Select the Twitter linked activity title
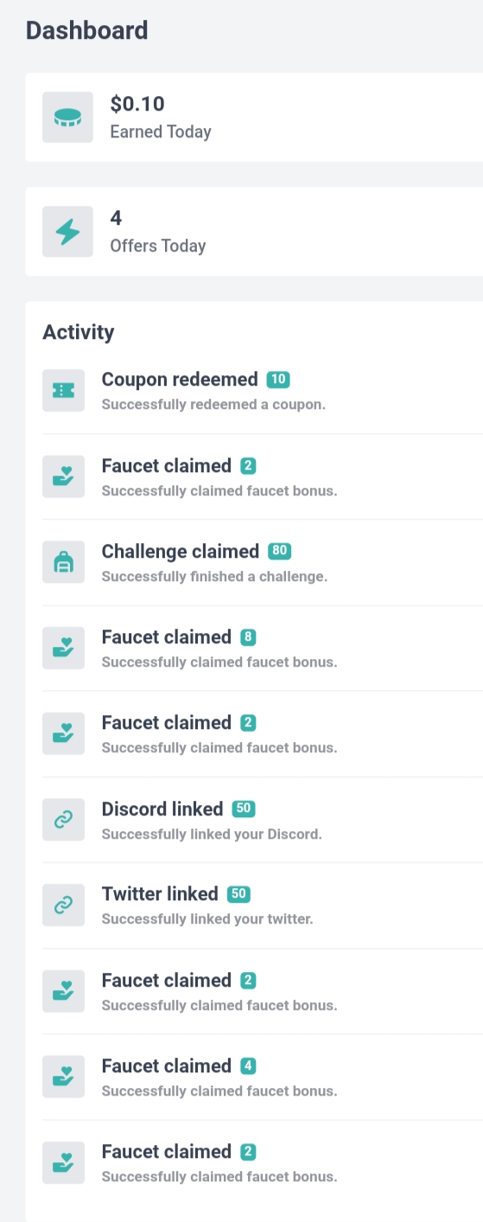The height and width of the screenshot is (1222, 483). [160, 894]
